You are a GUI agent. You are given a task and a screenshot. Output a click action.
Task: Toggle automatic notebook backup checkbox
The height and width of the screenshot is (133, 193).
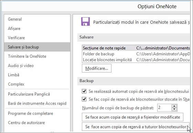pyautogui.click(x=84, y=91)
